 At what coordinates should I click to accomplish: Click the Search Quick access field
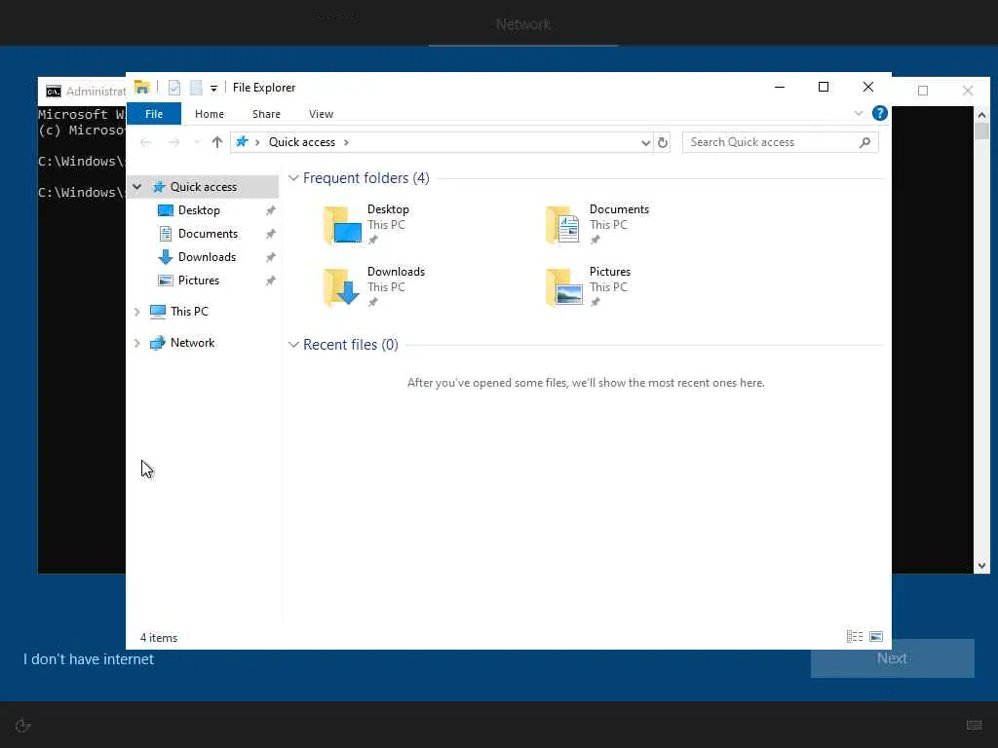[x=781, y=142]
